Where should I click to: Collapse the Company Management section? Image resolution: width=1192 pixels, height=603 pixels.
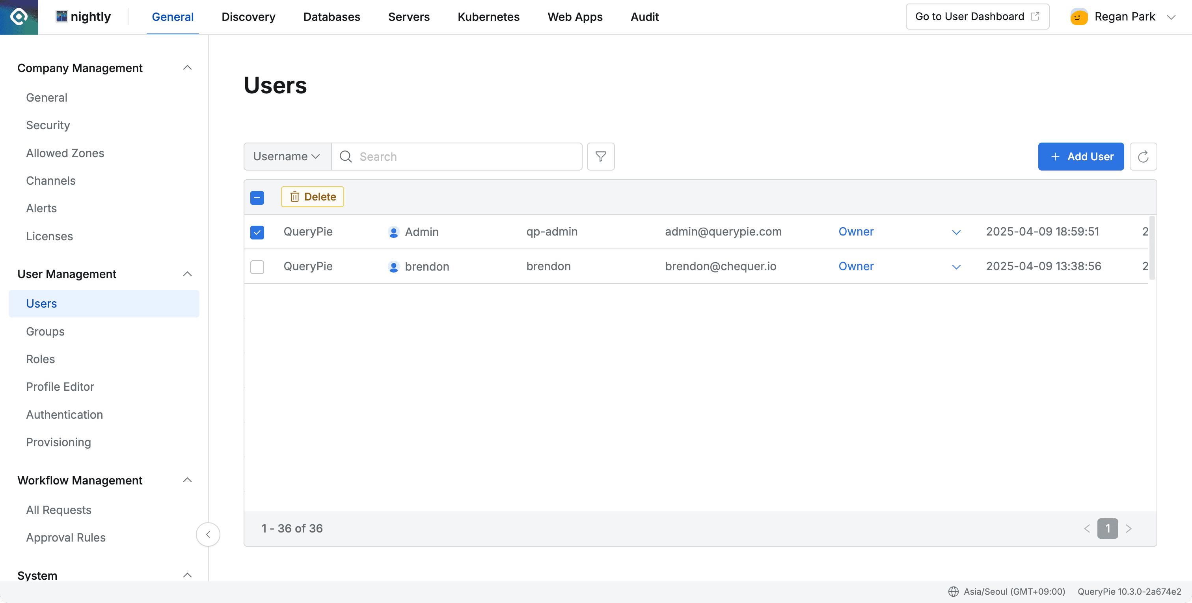[x=187, y=68]
